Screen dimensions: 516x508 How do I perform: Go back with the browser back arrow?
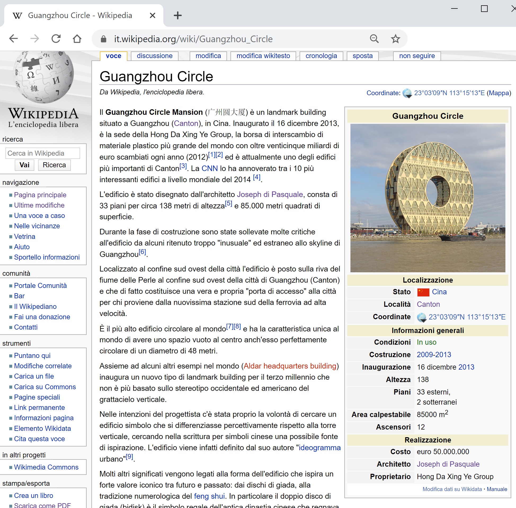click(13, 39)
